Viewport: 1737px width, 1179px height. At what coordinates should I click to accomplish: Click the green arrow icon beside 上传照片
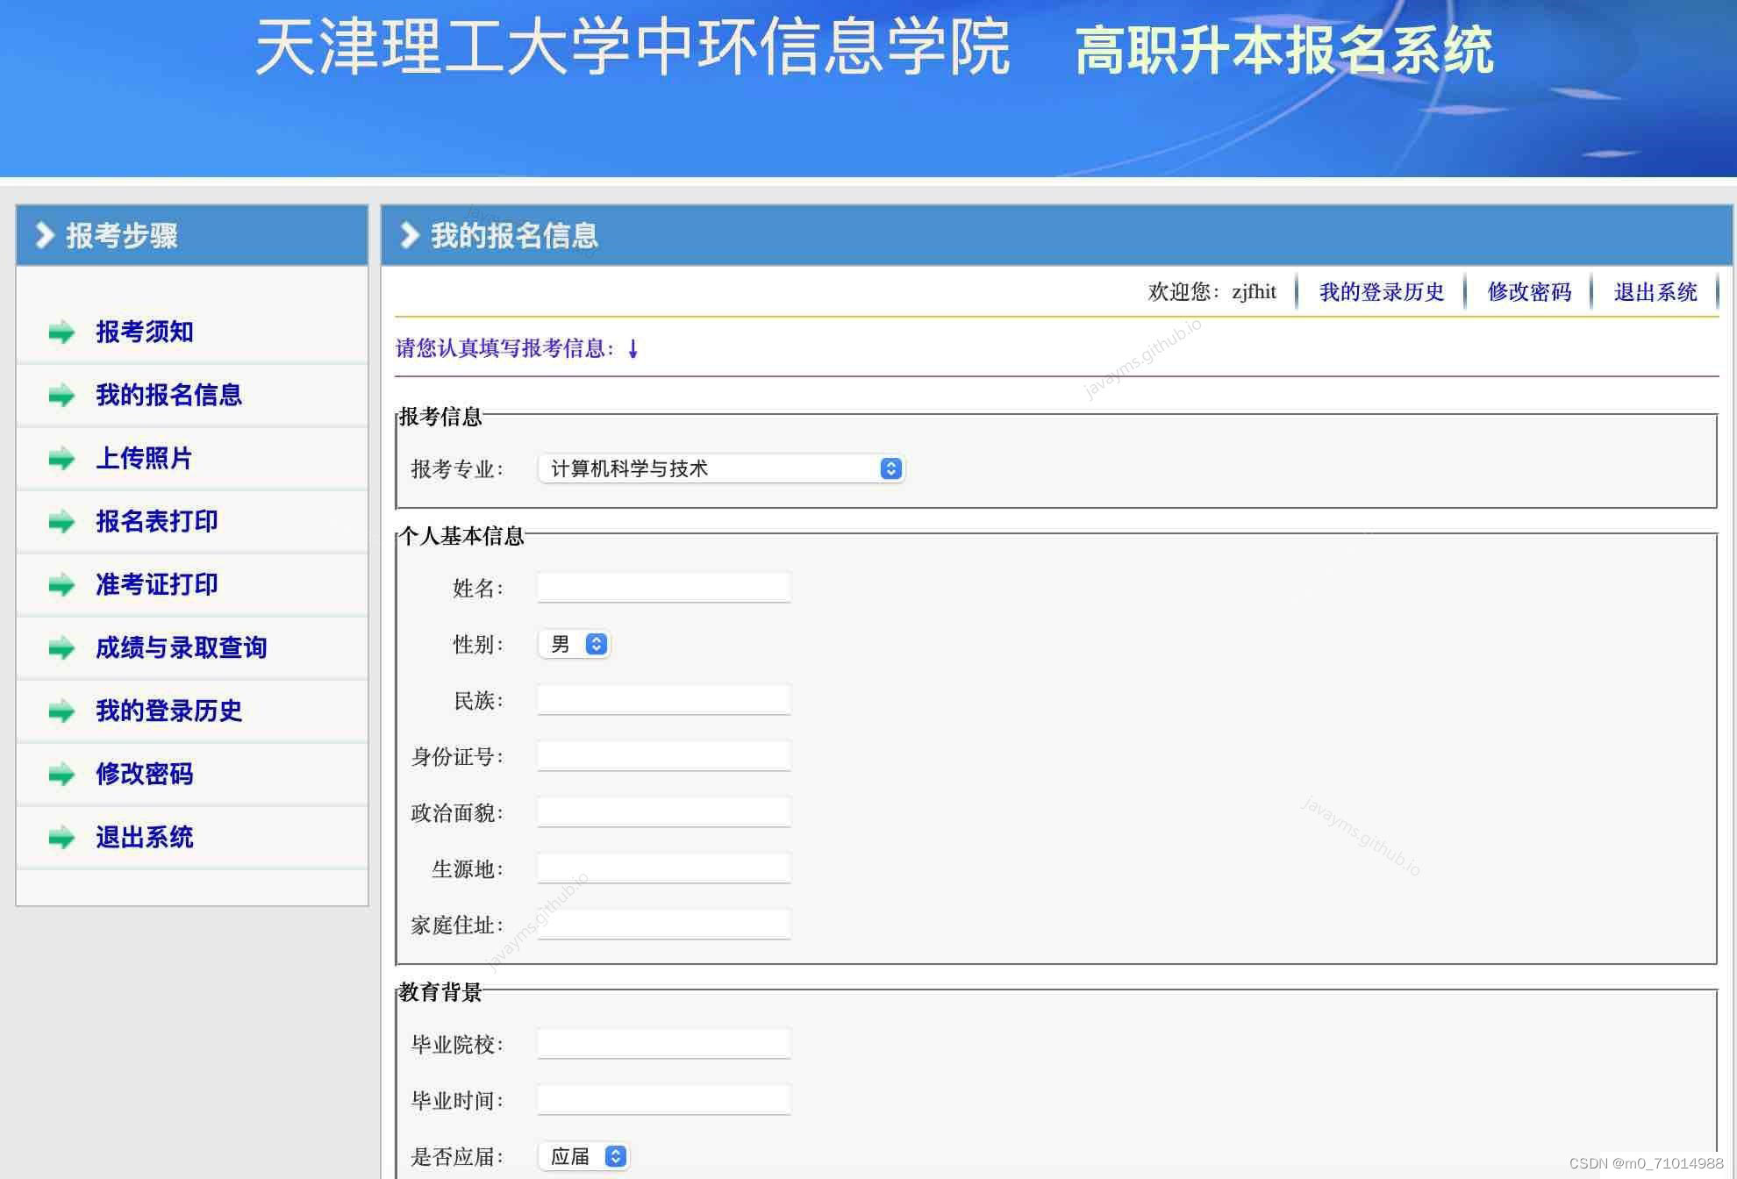click(x=61, y=459)
